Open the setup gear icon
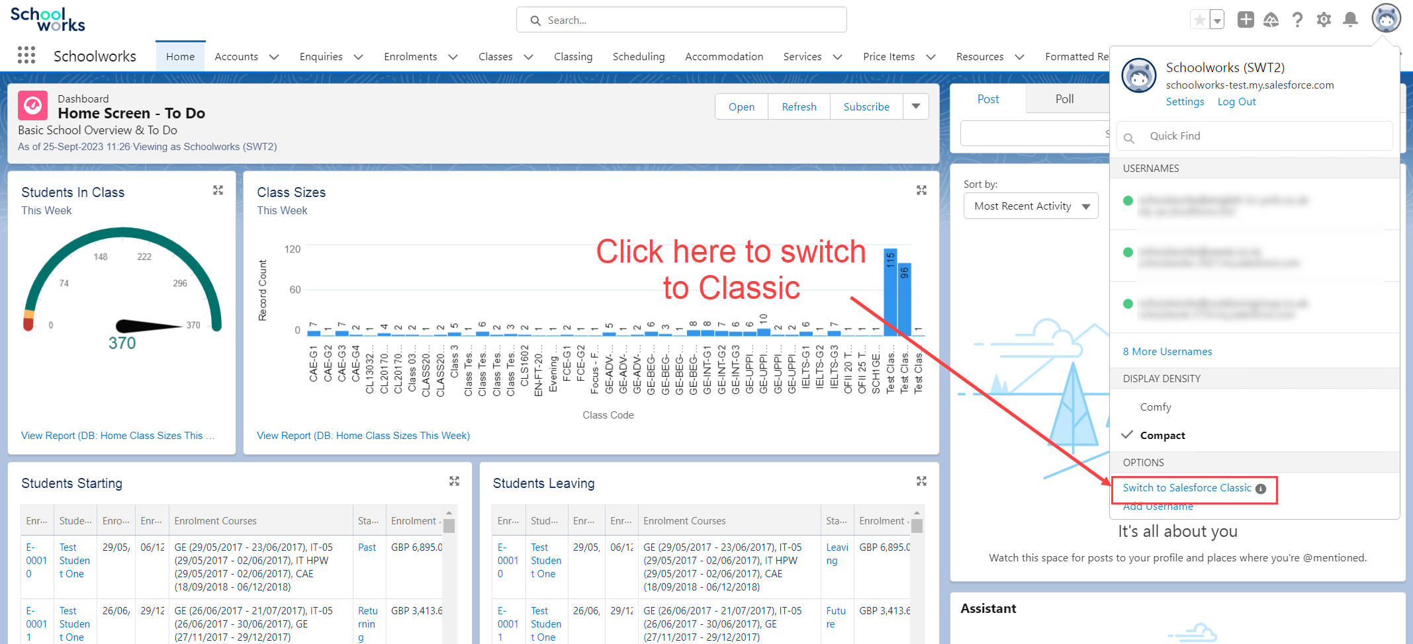The width and height of the screenshot is (1413, 644). tap(1324, 20)
